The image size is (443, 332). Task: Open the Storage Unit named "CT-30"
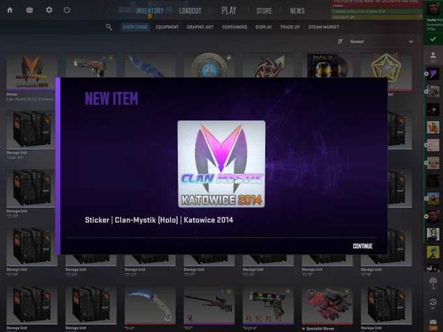pos(31,189)
